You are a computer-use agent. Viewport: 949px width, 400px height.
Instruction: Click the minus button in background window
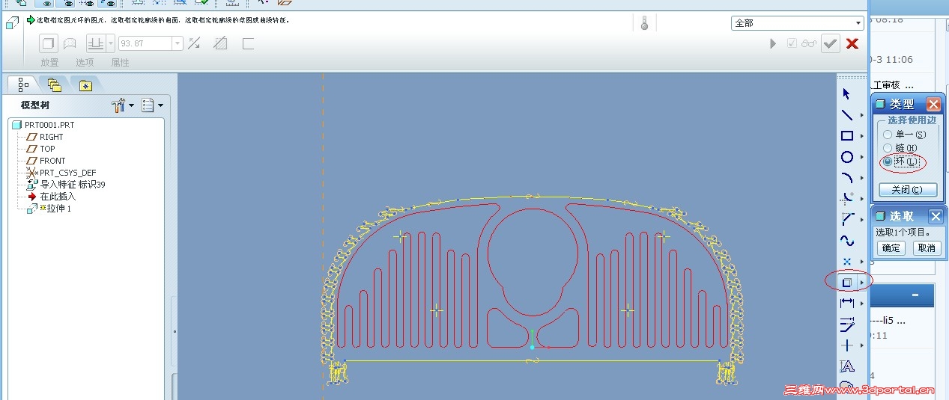915,295
